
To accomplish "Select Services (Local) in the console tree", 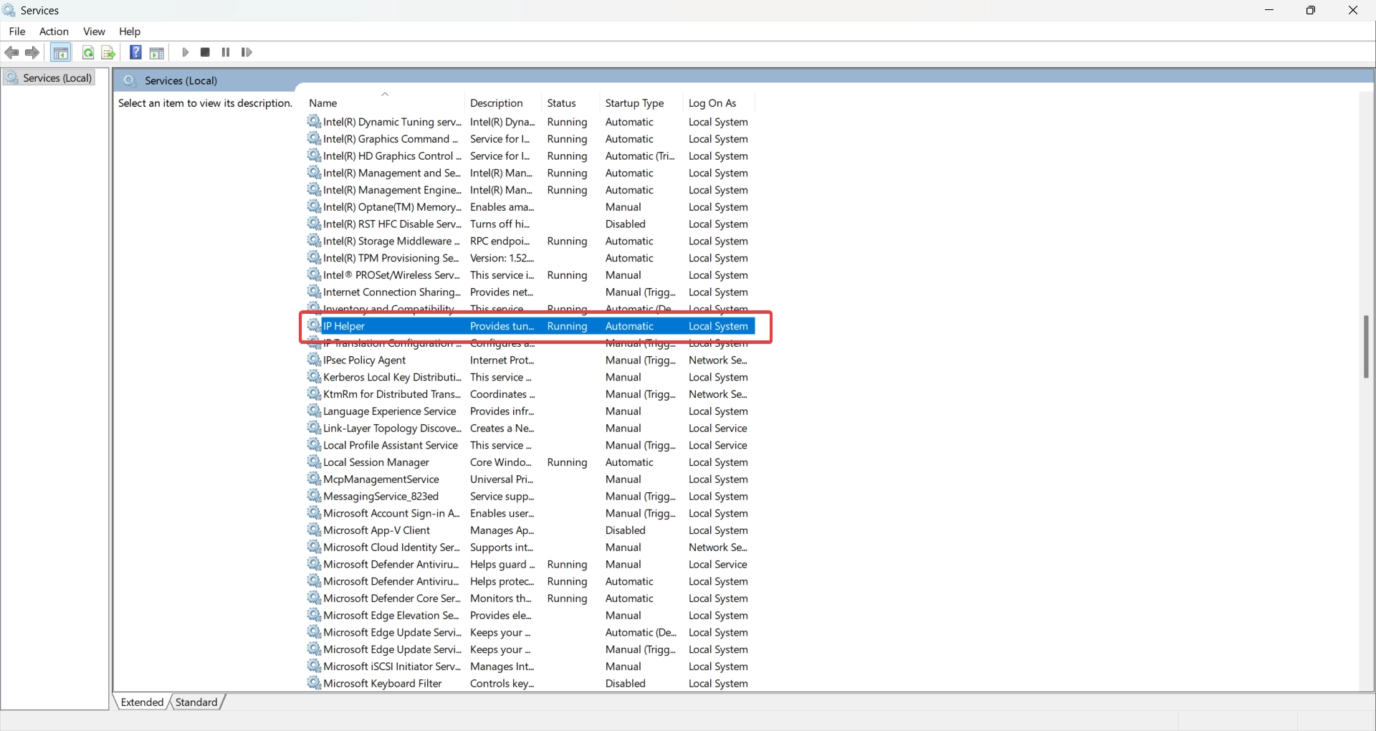I will coord(50,78).
